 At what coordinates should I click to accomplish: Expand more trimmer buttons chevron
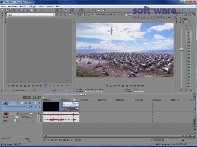(70, 86)
